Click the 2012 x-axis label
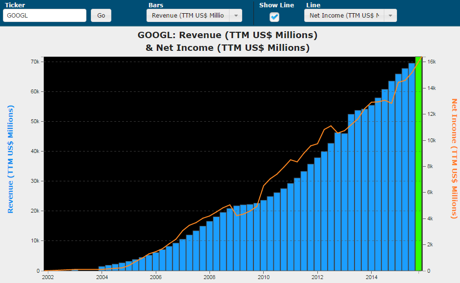The height and width of the screenshot is (283, 460). [317, 277]
